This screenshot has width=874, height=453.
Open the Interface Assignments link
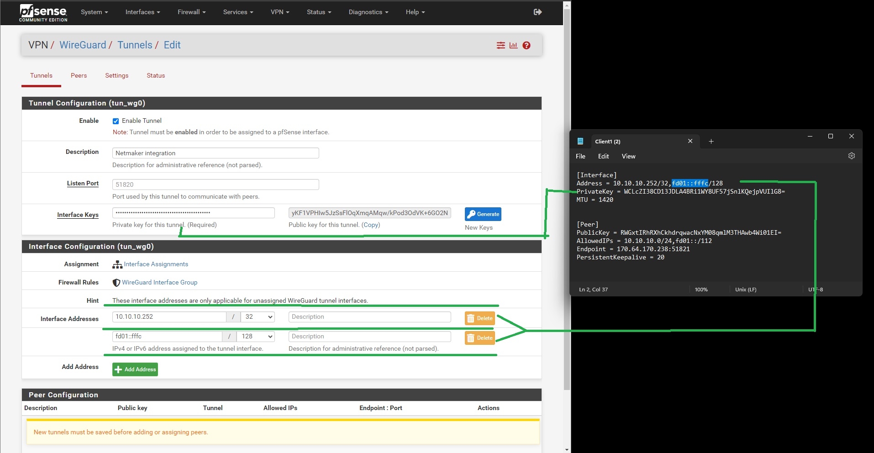coord(156,264)
